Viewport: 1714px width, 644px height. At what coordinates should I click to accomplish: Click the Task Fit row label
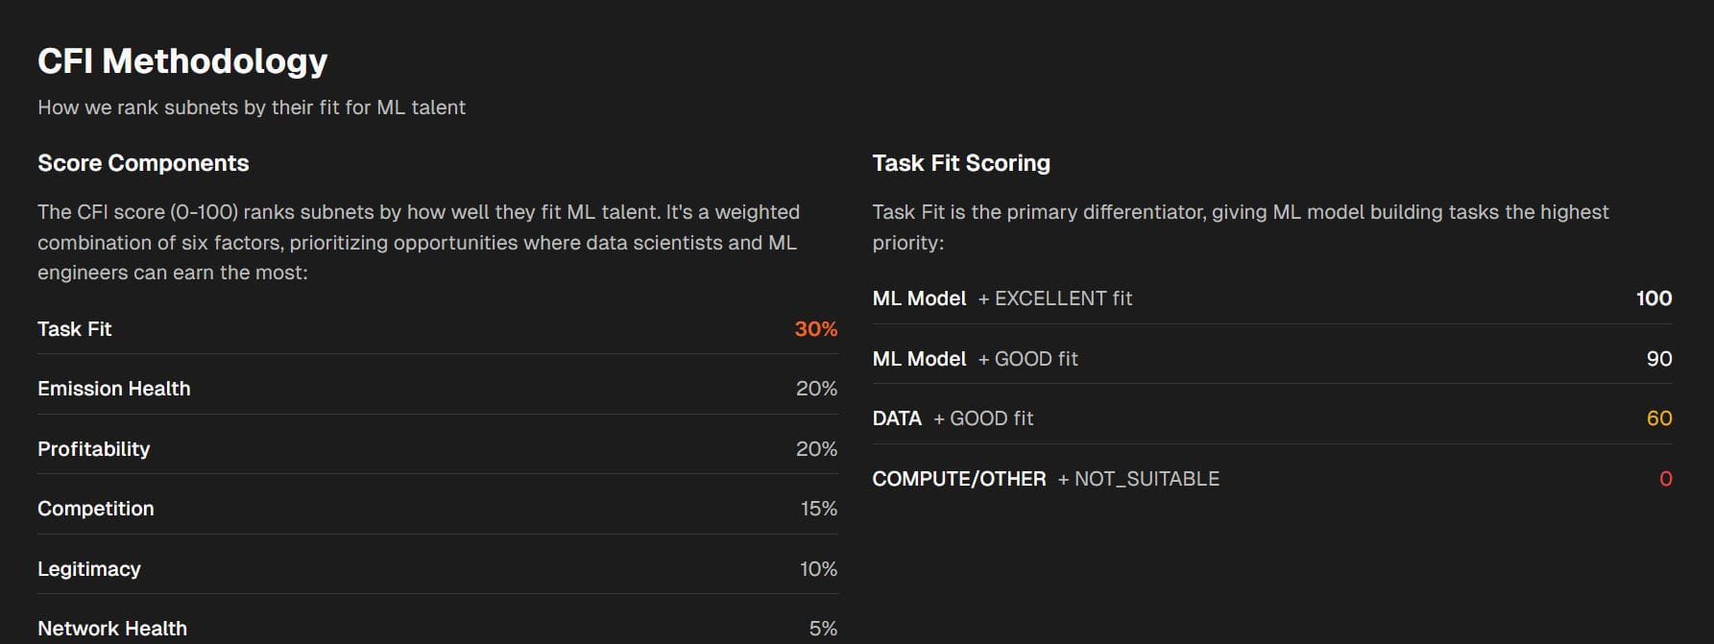click(75, 329)
